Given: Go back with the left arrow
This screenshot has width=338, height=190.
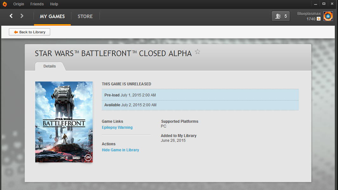Looking at the screenshot, I should click(11, 16).
